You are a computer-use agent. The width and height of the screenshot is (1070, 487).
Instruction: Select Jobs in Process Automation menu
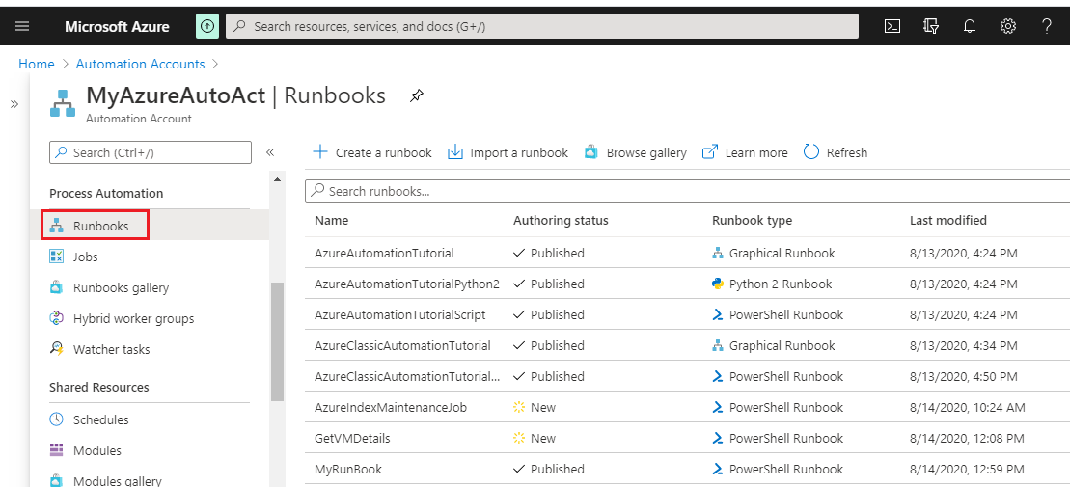(85, 257)
